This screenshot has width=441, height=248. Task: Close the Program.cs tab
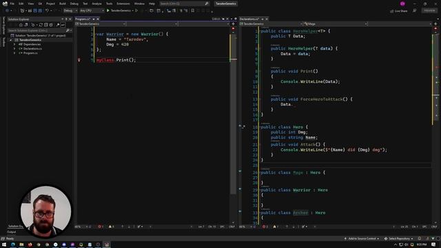(x=98, y=19)
